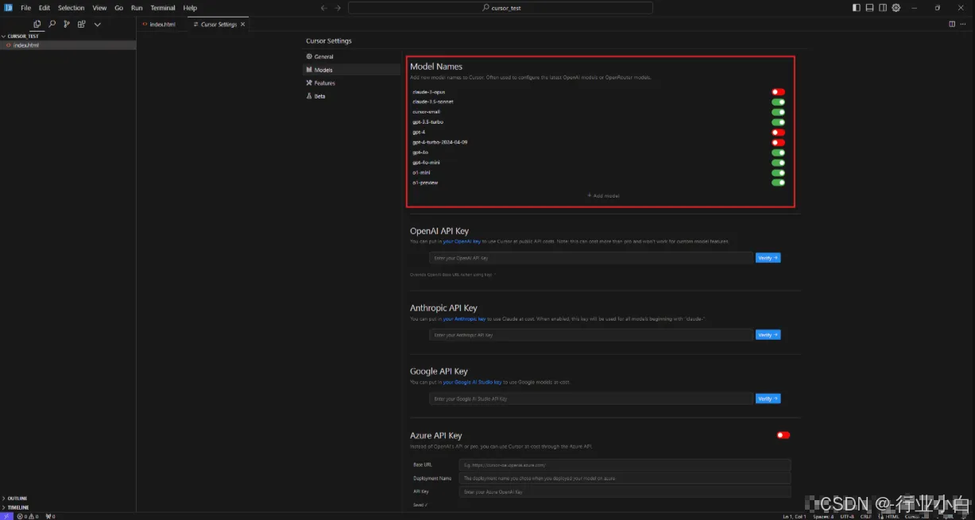Open the Source Control view icon

pyautogui.click(x=67, y=25)
